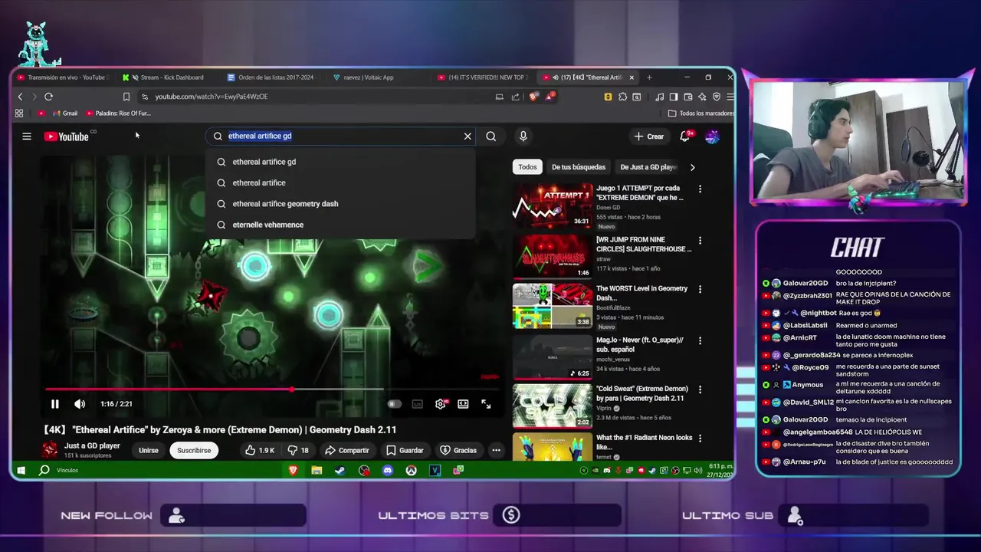Image resolution: width=981 pixels, height=552 pixels.
Task: Click the Gracias button
Action: coord(458,451)
